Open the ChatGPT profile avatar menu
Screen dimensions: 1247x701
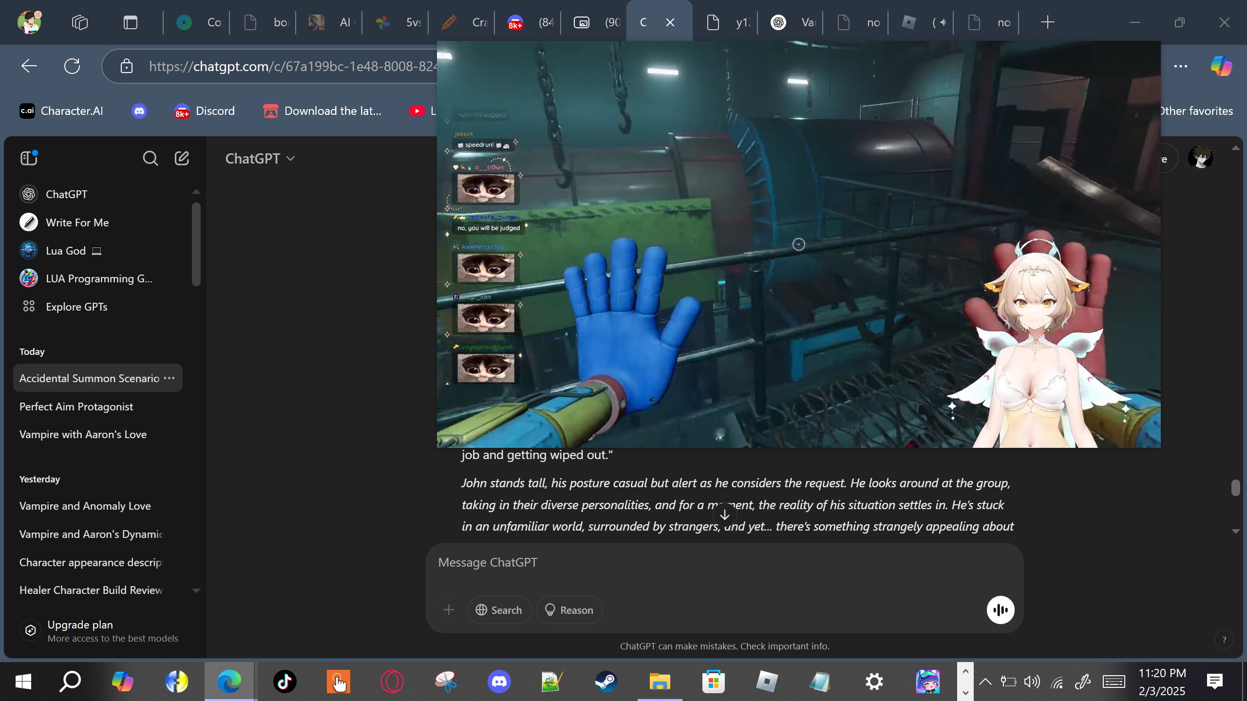(1200, 158)
